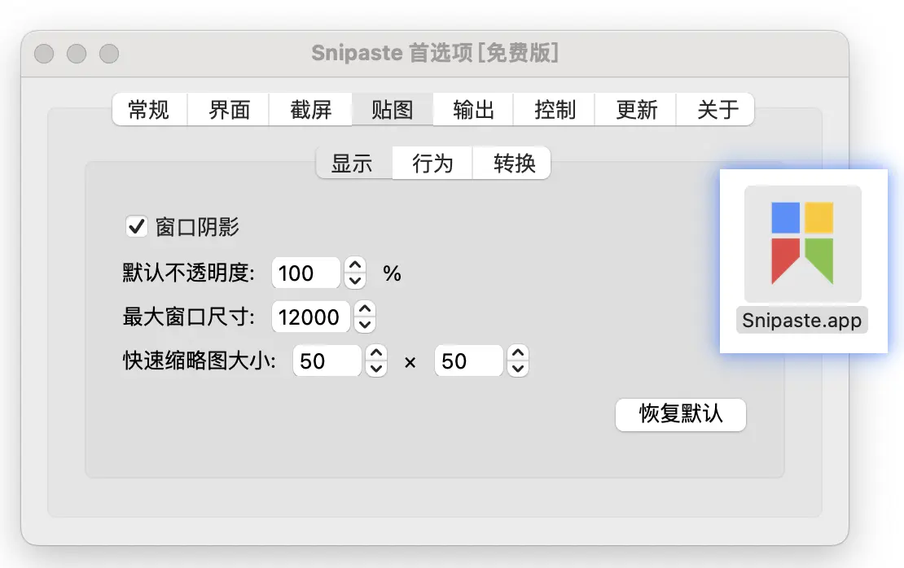Switch to the 界面 (Interface) tab

click(229, 110)
